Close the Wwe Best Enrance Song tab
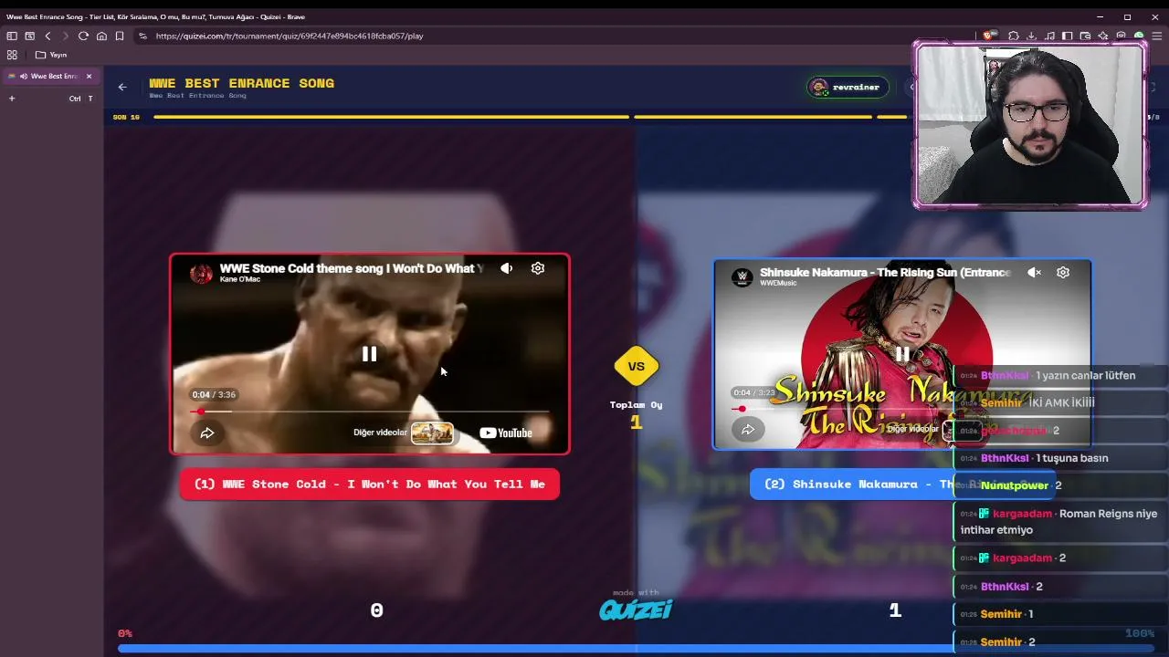Viewport: 1169px width, 657px height. [89, 76]
